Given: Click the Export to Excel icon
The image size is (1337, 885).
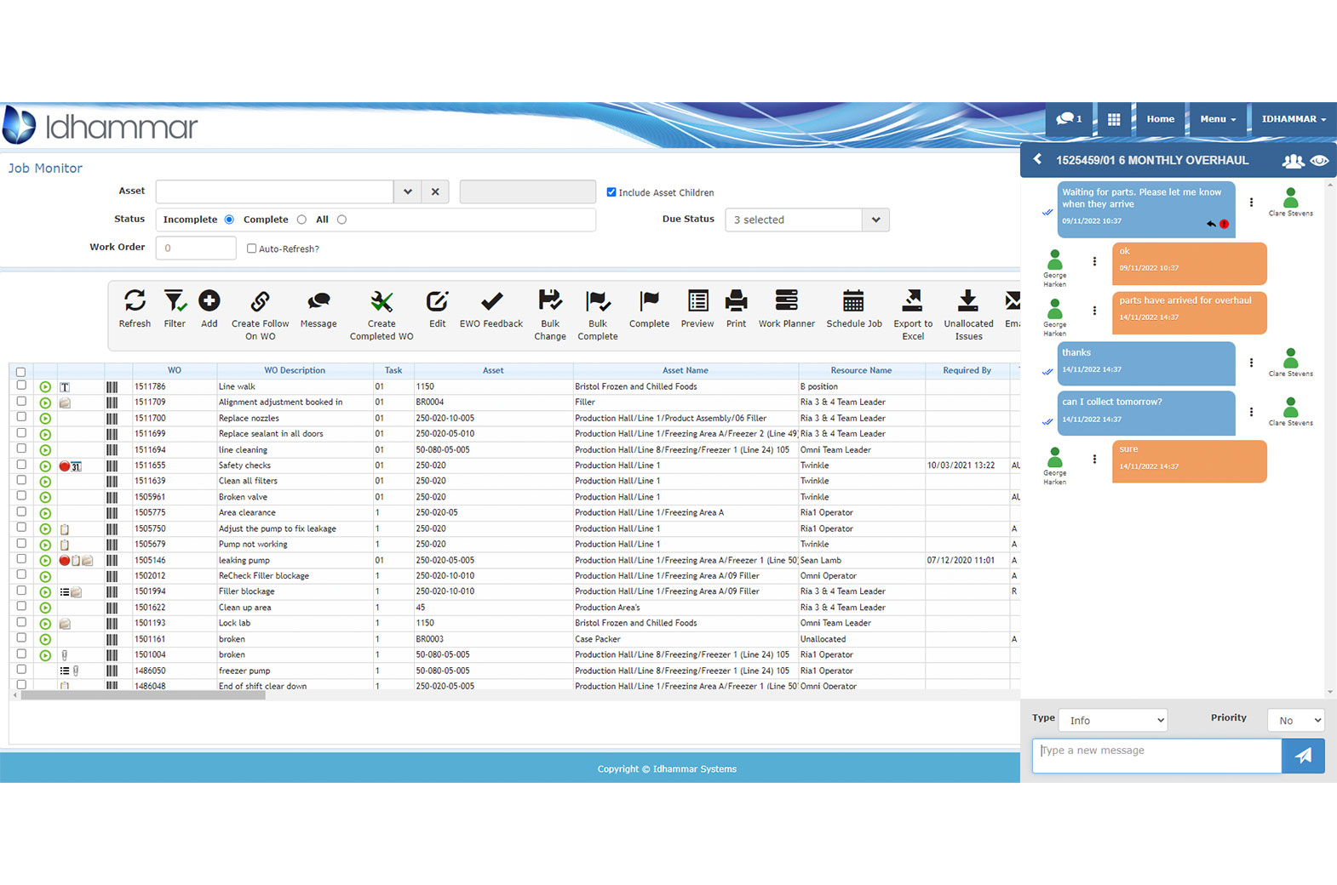Looking at the screenshot, I should [x=912, y=300].
